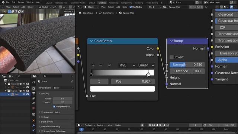Click the Pos 0.914 value field
This screenshot has width=238, height=134.
pos(133,82)
